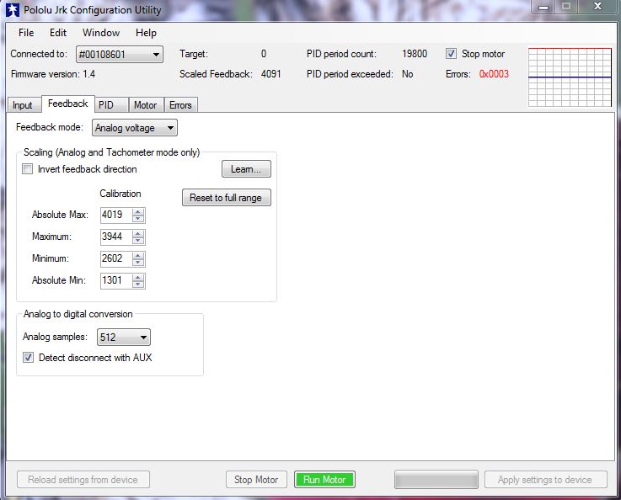621x500 pixels.
Task: Decrease Absolute Min with down arrow
Action: point(138,285)
